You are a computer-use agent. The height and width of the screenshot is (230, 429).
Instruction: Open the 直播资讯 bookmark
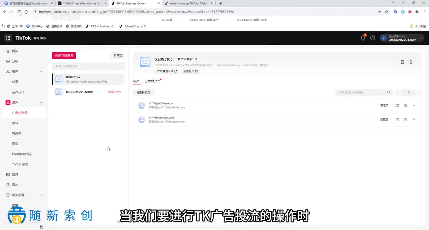[54, 26]
